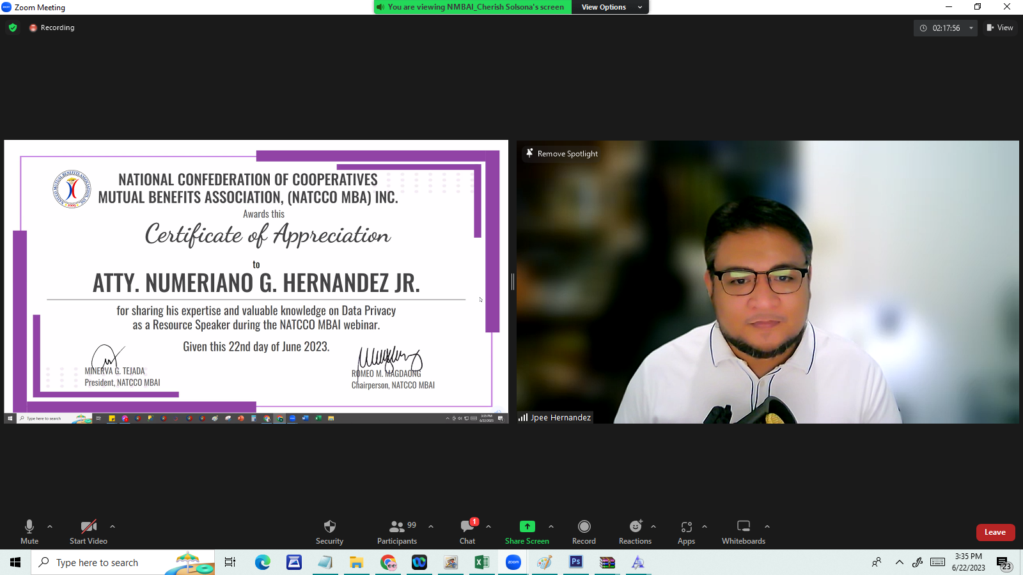
Task: Open Windows notification center
Action: click(x=1004, y=563)
